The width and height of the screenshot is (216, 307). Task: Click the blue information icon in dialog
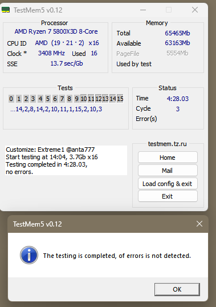click(x=29, y=255)
